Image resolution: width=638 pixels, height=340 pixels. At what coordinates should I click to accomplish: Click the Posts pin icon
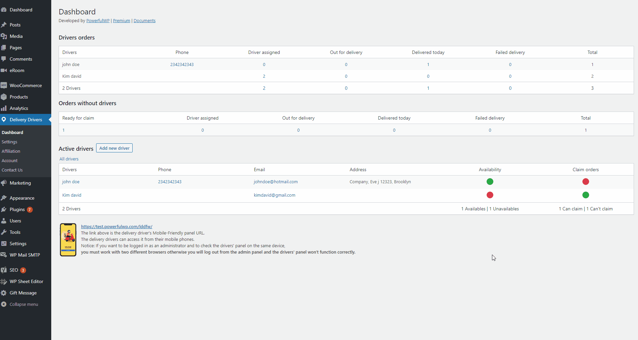coord(4,25)
